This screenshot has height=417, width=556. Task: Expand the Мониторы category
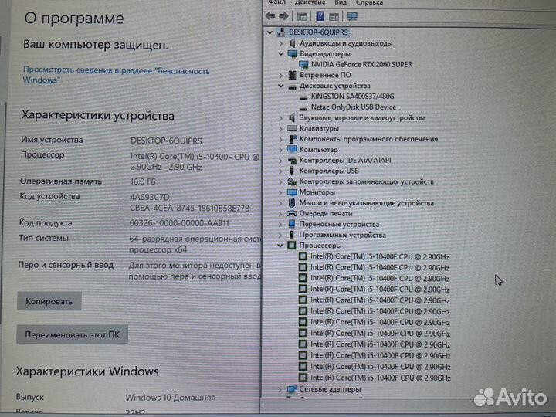point(280,192)
